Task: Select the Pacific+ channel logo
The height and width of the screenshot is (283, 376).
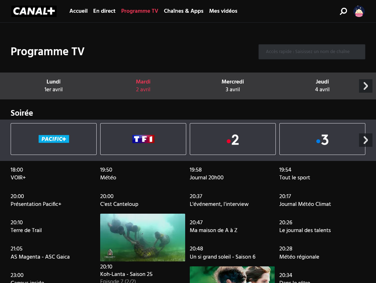Action: click(53, 139)
